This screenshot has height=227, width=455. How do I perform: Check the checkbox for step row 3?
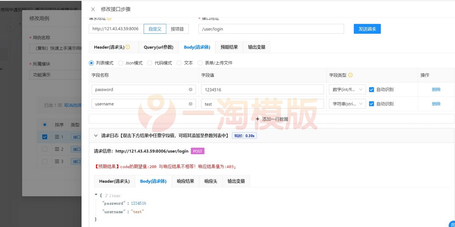tap(45, 162)
